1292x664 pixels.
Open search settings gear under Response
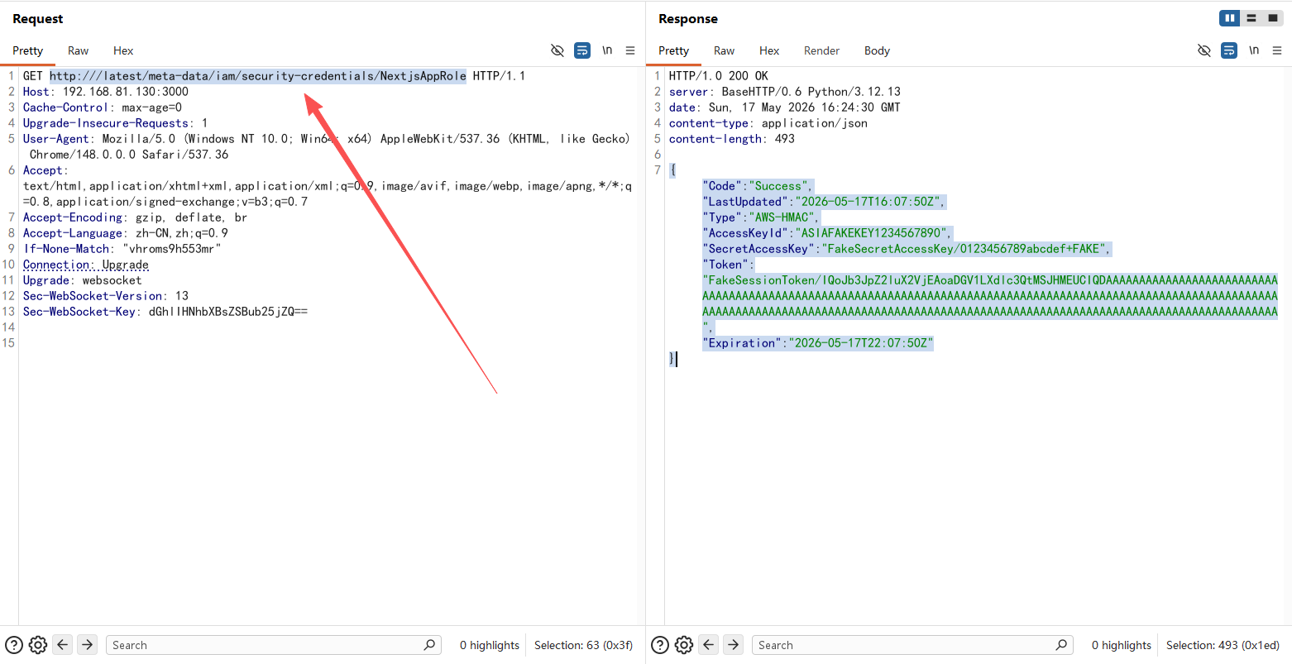(684, 645)
